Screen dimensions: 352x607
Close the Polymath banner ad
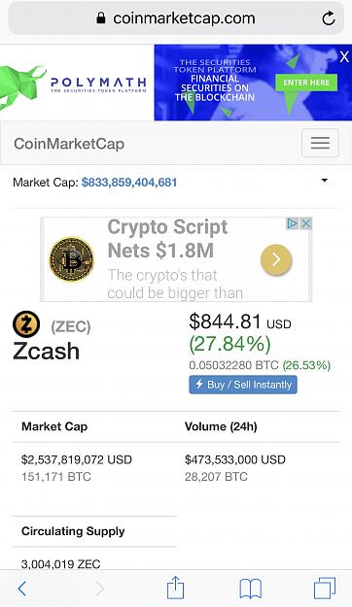click(344, 57)
